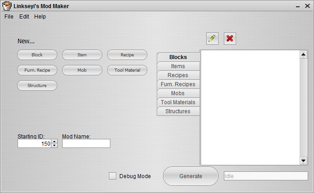Create a new Structure
The width and height of the screenshot is (314, 193).
tap(37, 85)
